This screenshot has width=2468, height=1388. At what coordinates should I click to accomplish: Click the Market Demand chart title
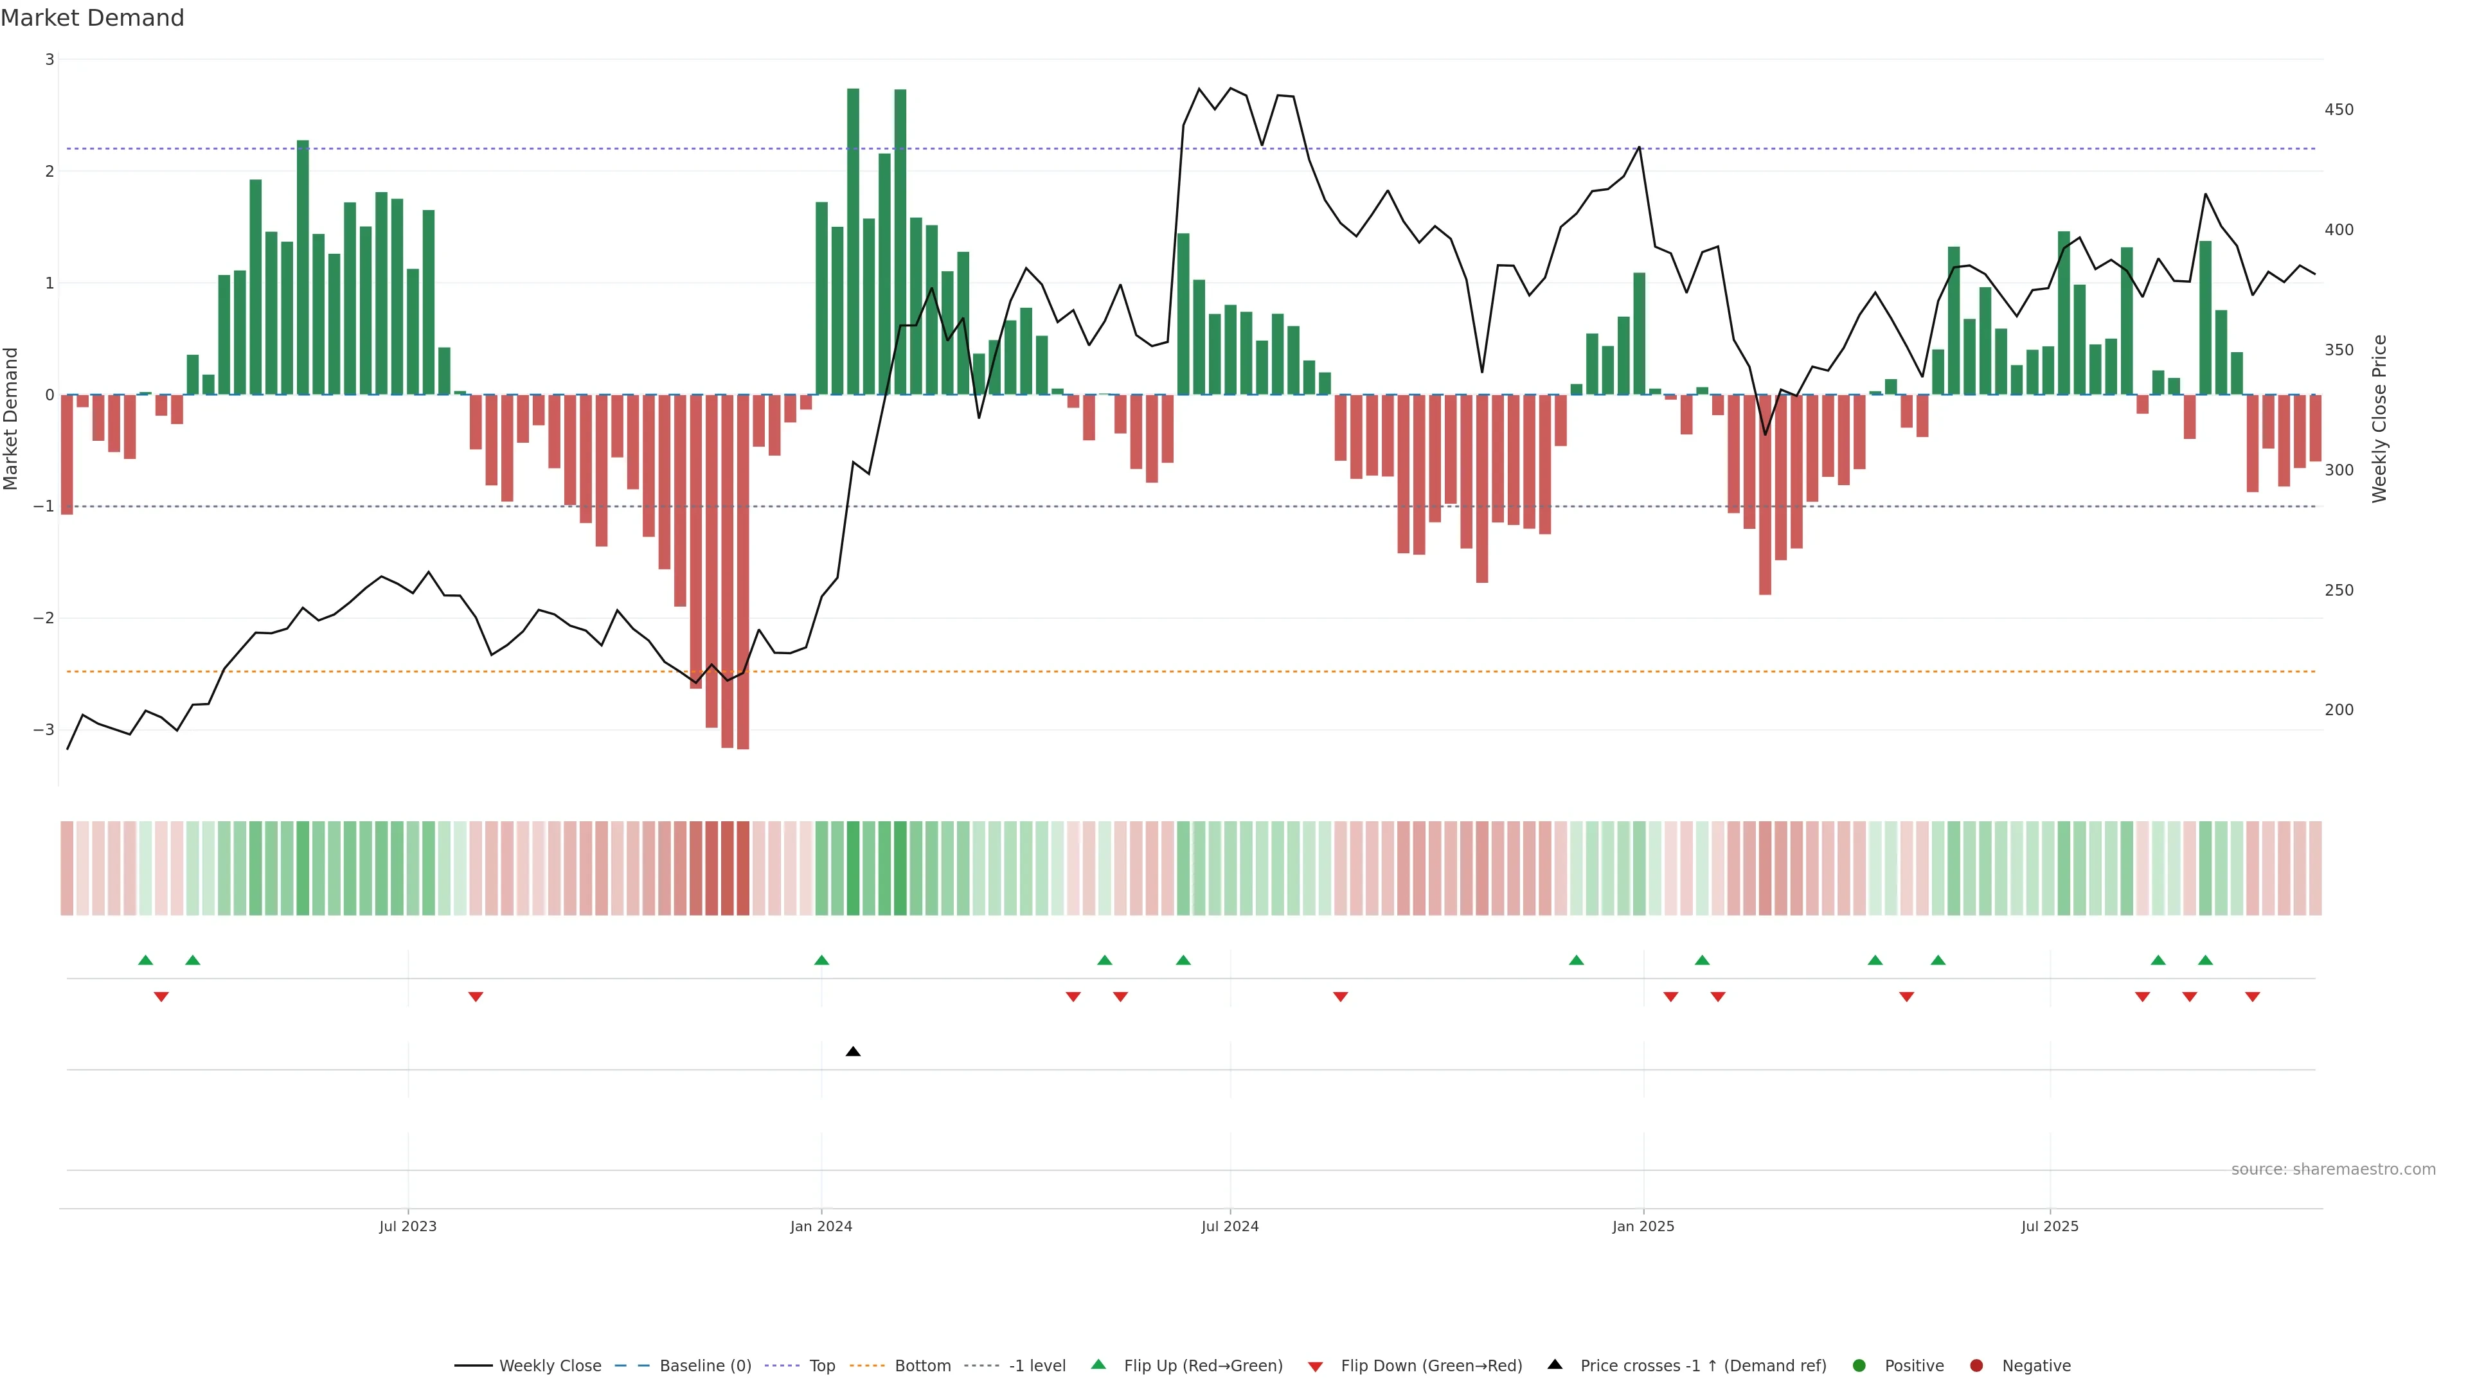pyautogui.click(x=92, y=18)
